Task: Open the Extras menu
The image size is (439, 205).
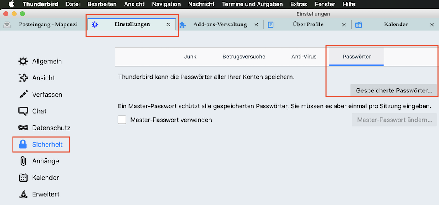Action: pyautogui.click(x=299, y=4)
